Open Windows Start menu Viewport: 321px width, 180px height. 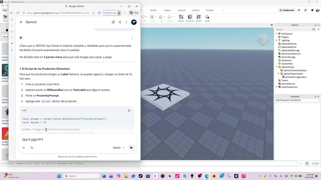(x=59, y=176)
